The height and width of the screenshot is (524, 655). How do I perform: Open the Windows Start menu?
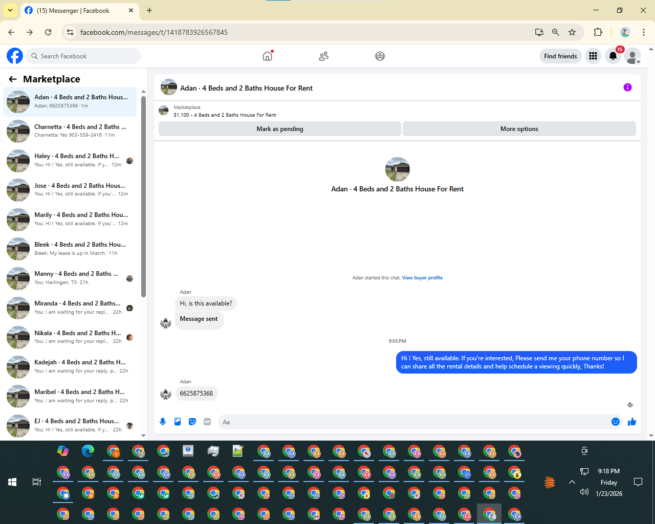pos(12,482)
